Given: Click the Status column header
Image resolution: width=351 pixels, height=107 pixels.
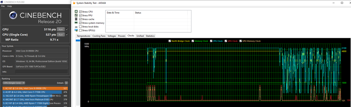Looking at the screenshot, I should (x=160, y=13).
